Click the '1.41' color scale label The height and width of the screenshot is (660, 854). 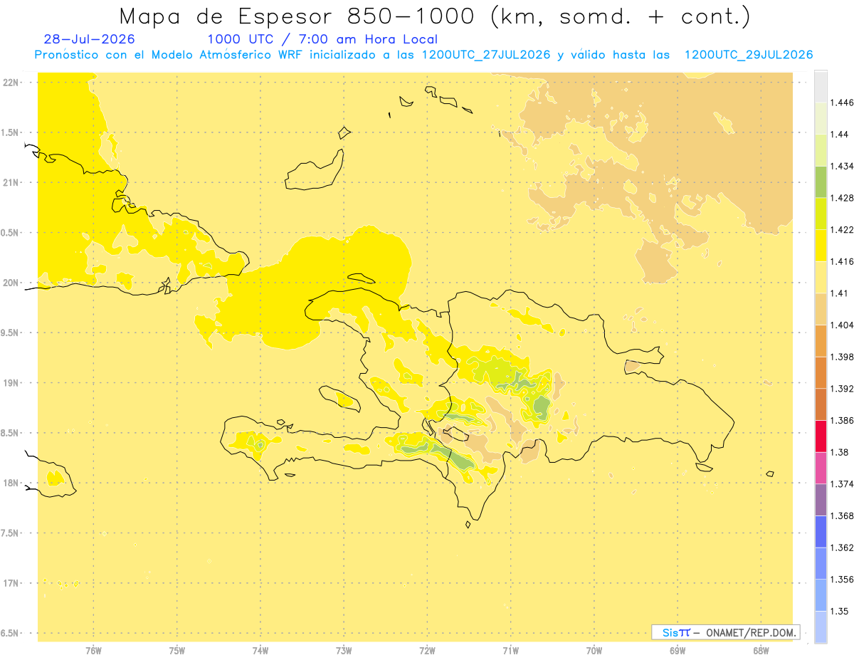[839, 293]
